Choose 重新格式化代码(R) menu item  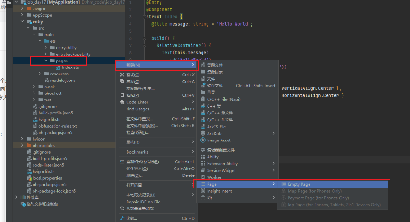157,161
